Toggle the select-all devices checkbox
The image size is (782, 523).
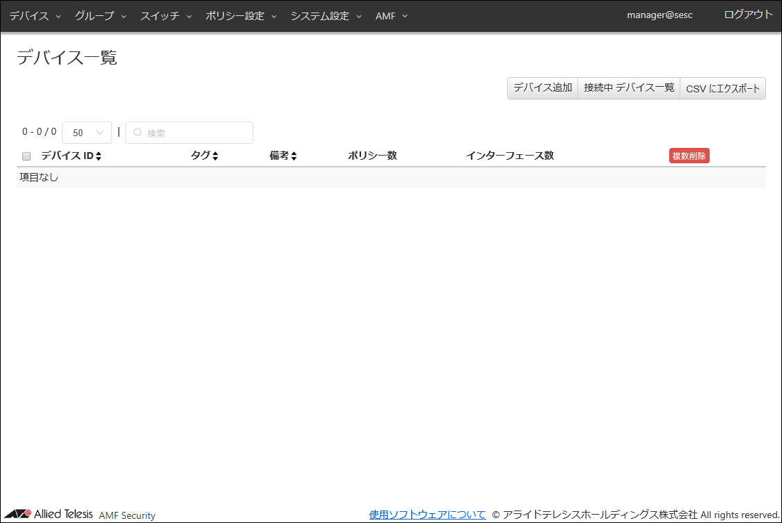[x=26, y=156]
